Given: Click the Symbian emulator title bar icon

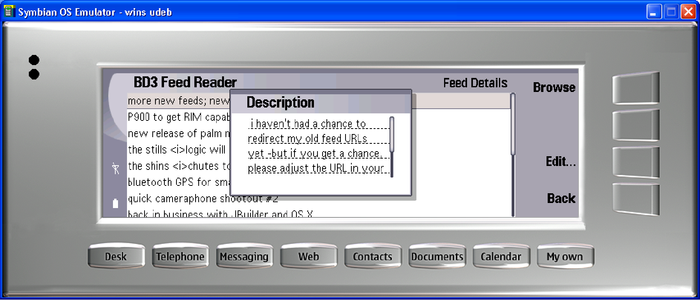Looking at the screenshot, I should pos(9,12).
